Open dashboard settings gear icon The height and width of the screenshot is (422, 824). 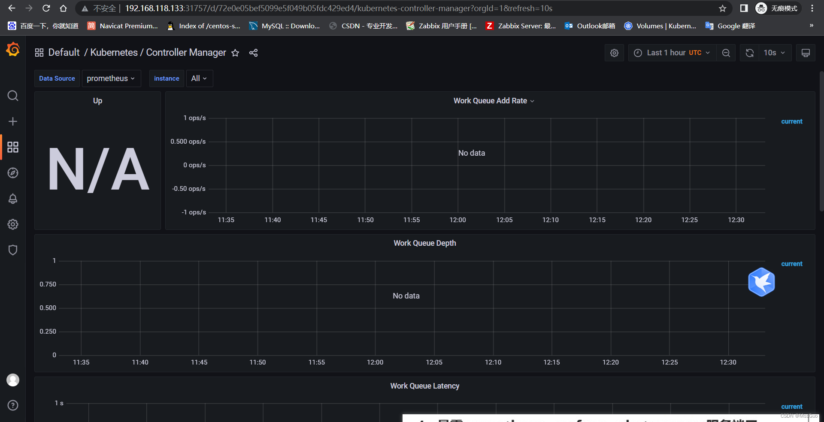pos(615,53)
